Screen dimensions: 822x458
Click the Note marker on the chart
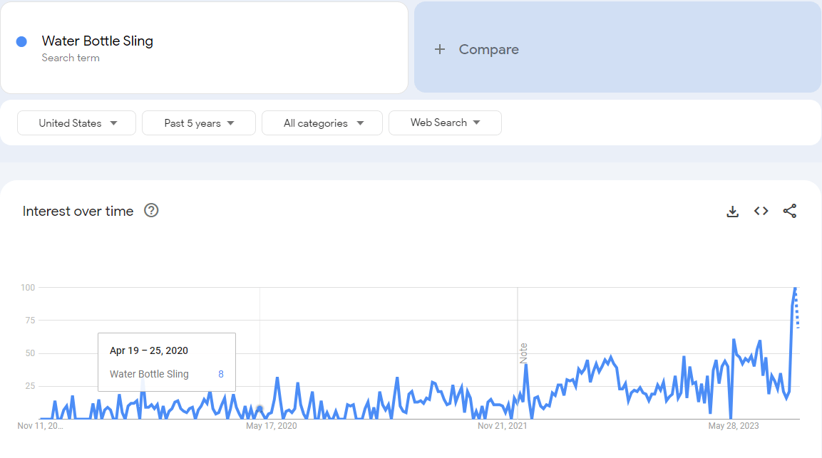tap(523, 353)
